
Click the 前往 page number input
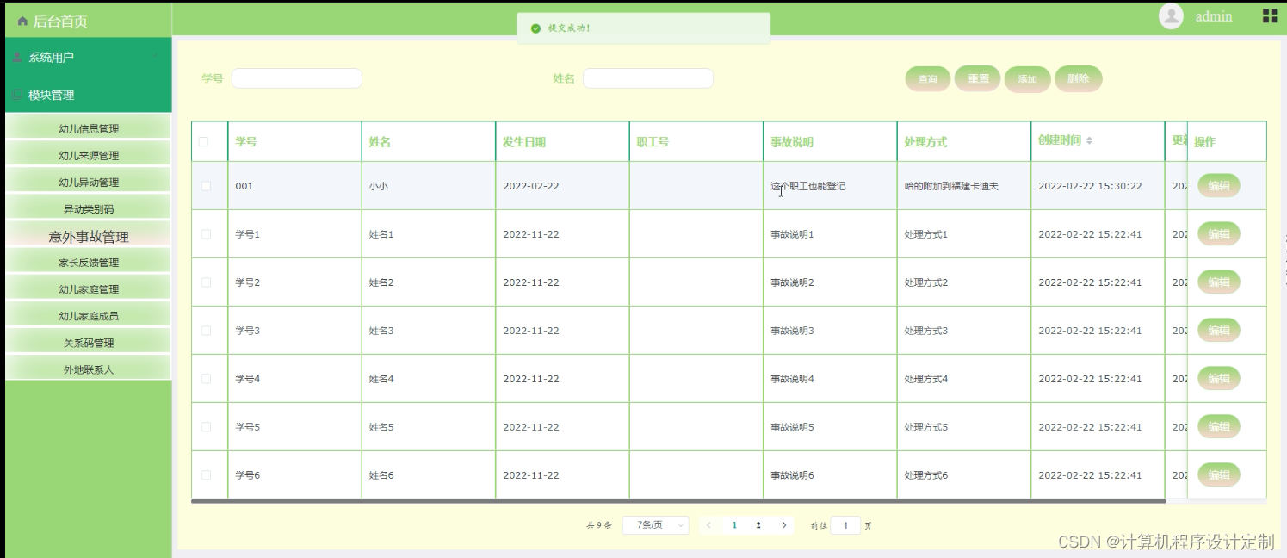tap(845, 524)
